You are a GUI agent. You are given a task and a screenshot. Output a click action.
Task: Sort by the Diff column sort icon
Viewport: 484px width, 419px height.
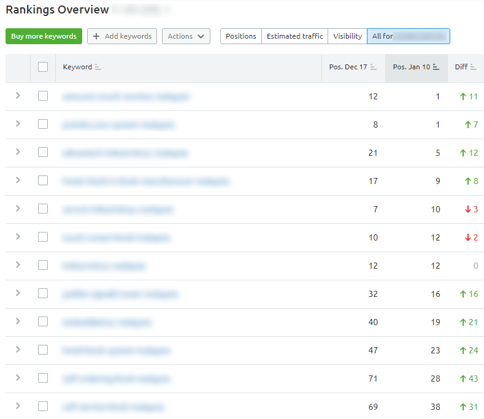pyautogui.click(x=473, y=67)
